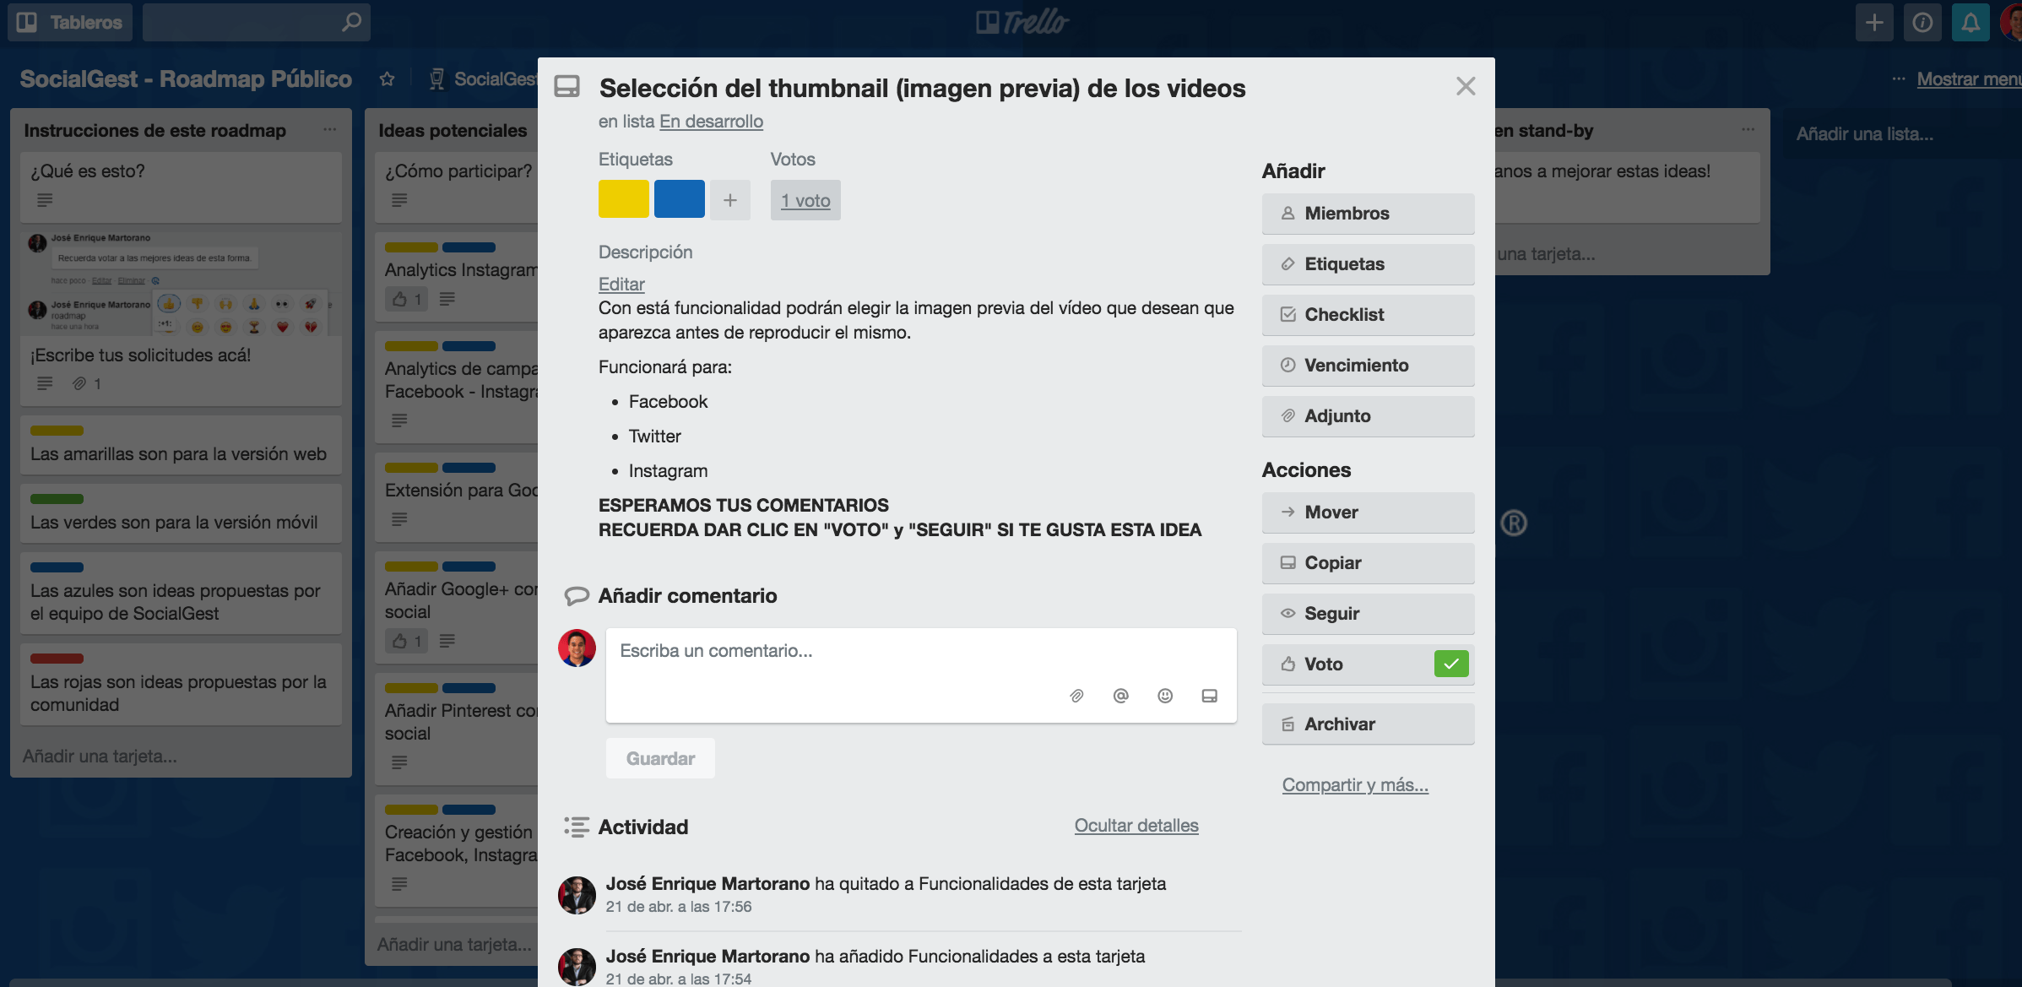
Task: Toggle Seguir to follow card
Action: tap(1368, 614)
